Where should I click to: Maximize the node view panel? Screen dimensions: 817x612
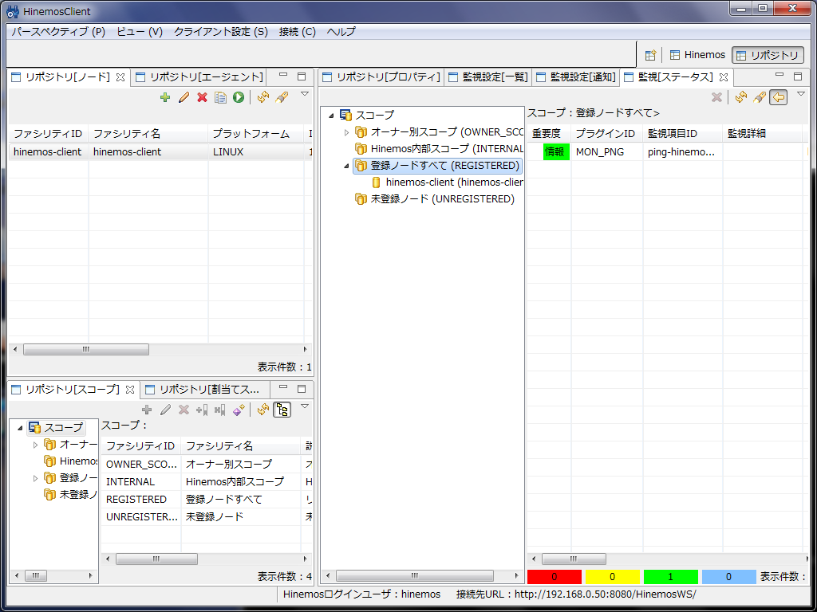coord(302,76)
